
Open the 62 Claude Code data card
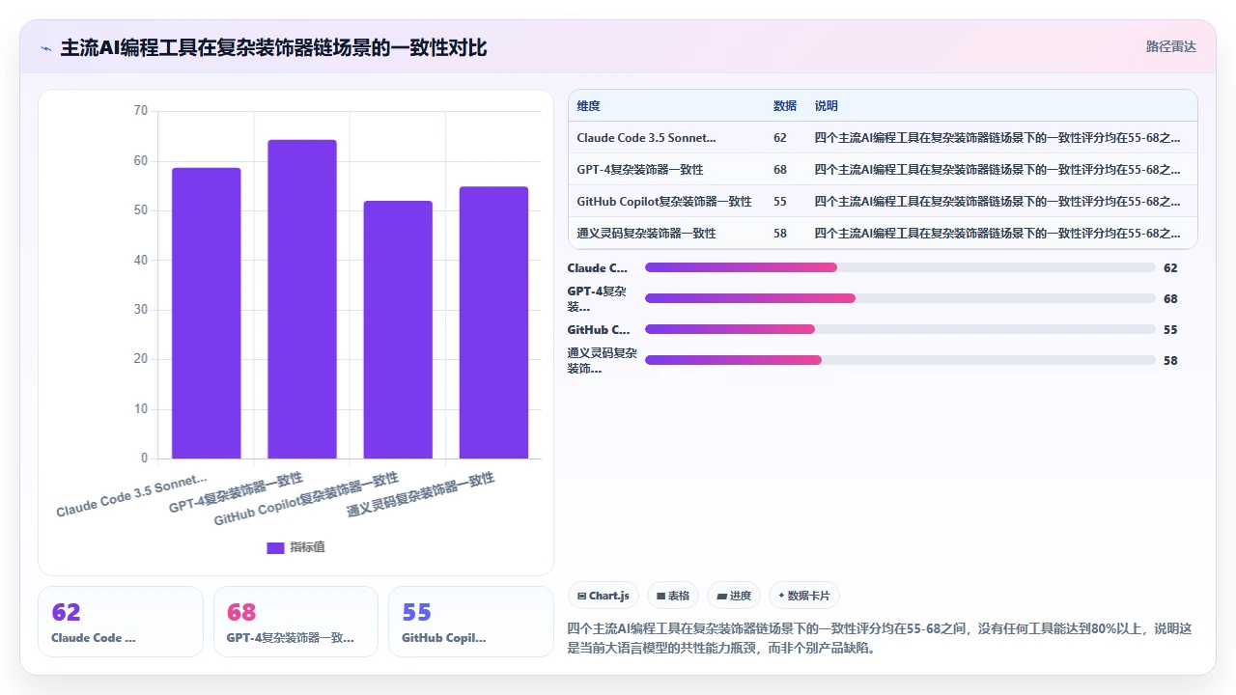(x=121, y=622)
